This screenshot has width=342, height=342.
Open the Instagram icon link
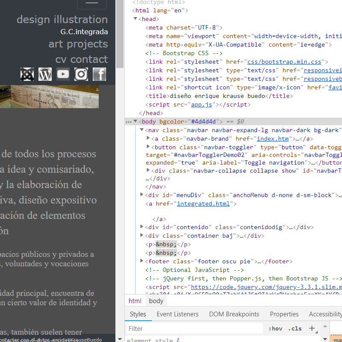pyautogui.click(x=81, y=74)
